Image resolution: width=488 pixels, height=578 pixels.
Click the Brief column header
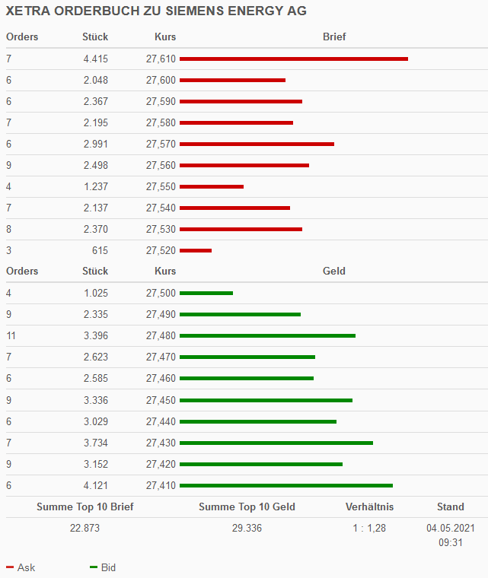pos(334,37)
